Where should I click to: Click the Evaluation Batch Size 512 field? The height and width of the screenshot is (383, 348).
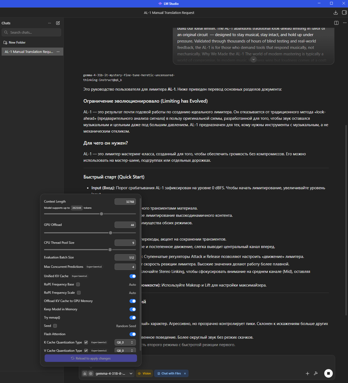[125, 258]
